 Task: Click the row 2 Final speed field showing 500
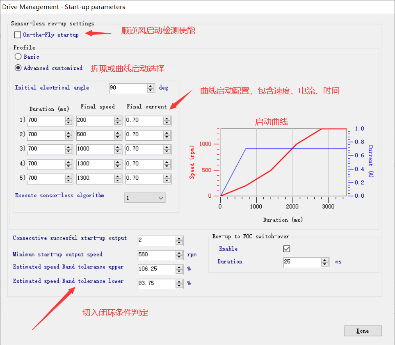pos(95,135)
